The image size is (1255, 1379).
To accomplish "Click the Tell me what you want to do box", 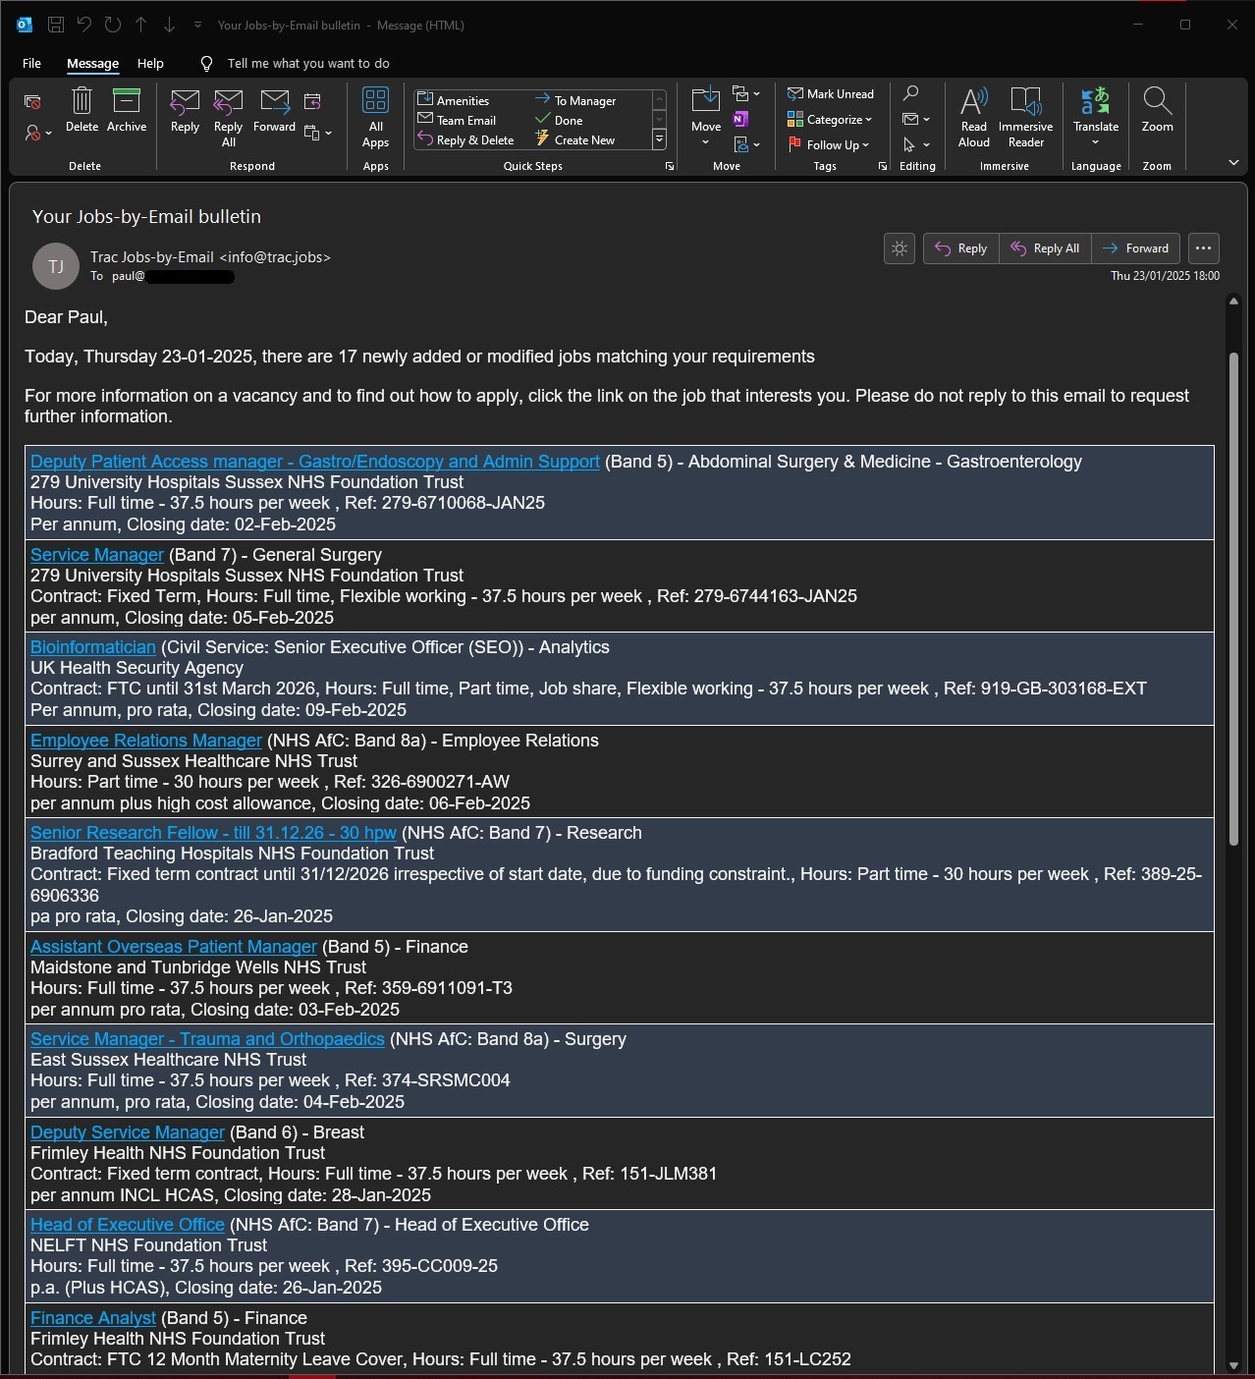I will [x=308, y=64].
